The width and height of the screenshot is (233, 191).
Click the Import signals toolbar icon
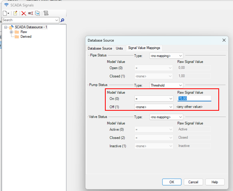coord(37,13)
